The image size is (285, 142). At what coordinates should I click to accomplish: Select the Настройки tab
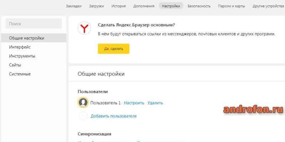(x=171, y=6)
